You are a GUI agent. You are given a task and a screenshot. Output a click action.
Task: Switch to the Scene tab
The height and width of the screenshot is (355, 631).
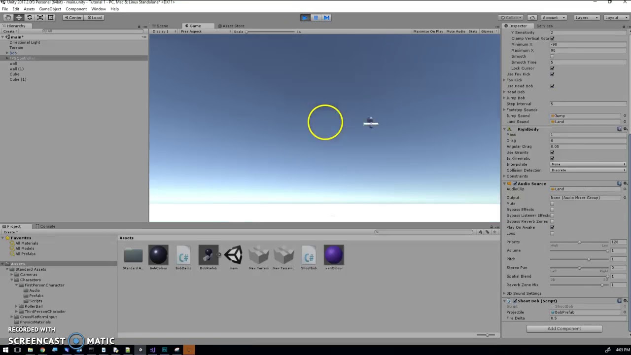coord(160,26)
